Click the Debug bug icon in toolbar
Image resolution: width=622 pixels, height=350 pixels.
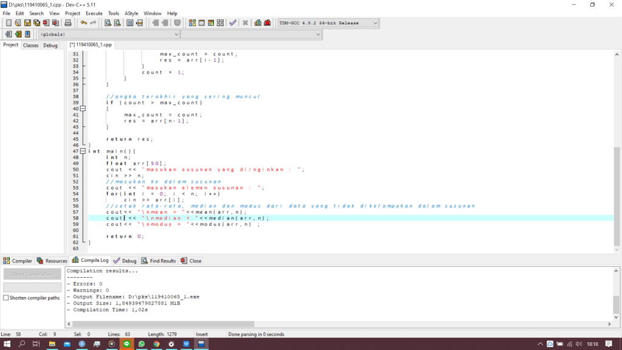point(267,23)
